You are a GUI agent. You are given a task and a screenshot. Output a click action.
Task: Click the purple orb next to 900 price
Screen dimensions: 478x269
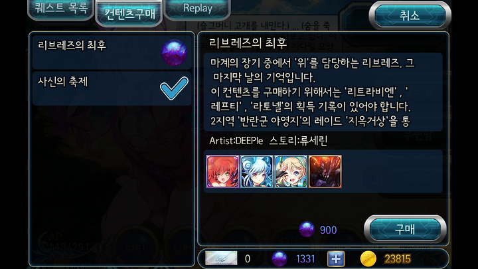(307, 229)
